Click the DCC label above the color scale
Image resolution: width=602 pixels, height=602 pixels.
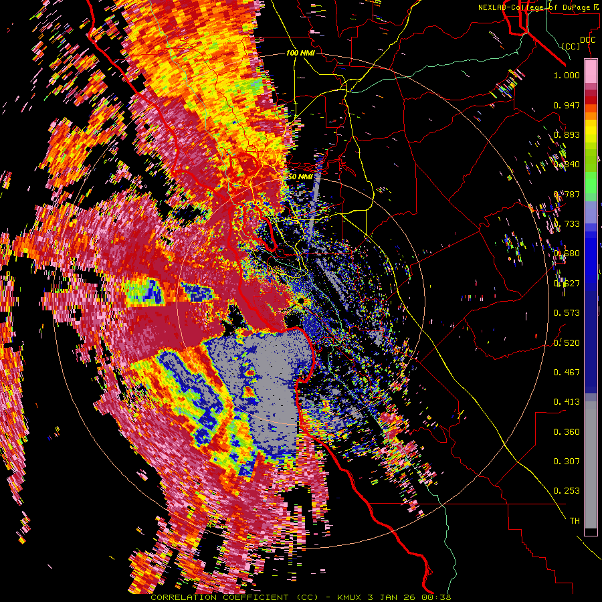tap(587, 40)
